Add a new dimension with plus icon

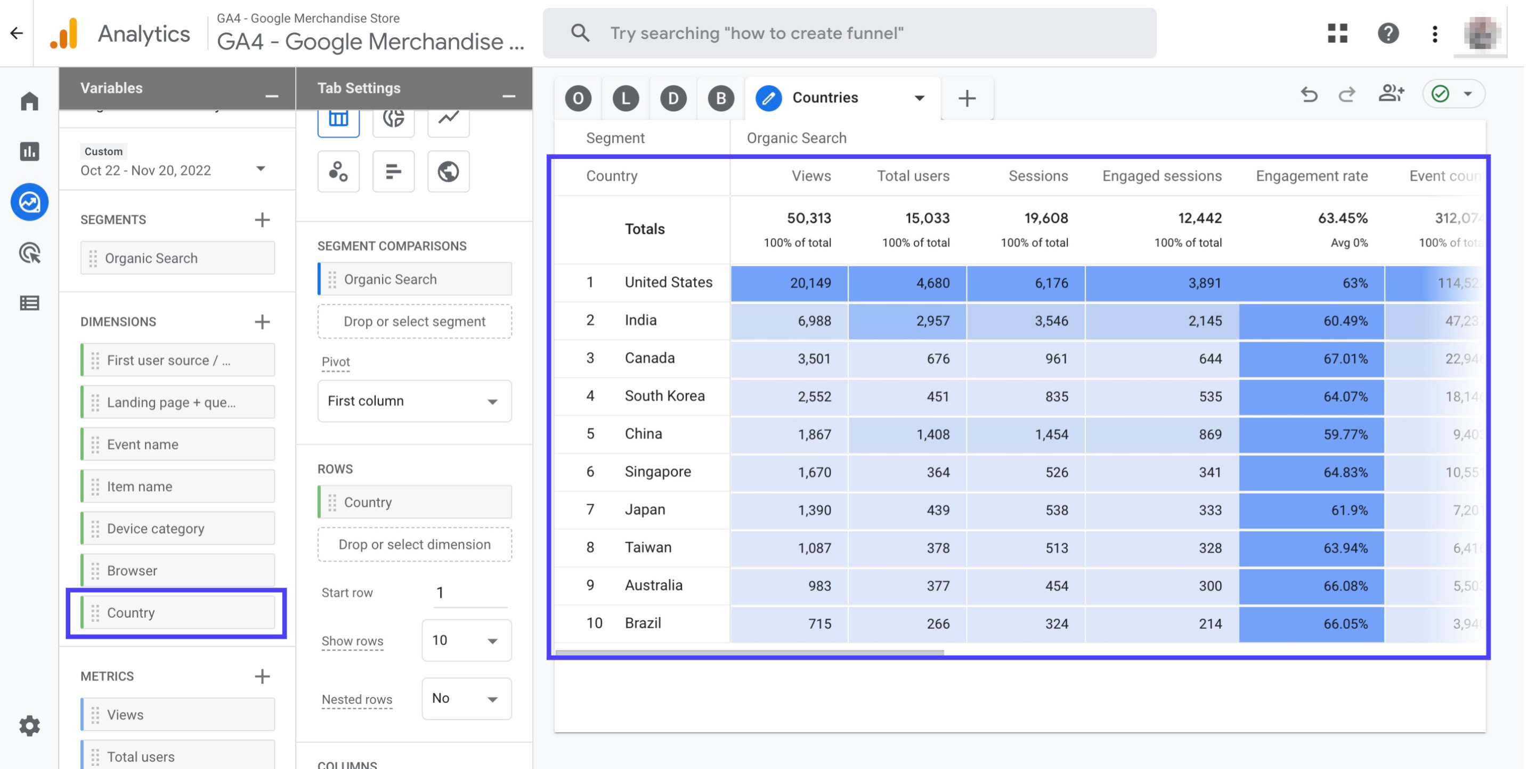coord(262,321)
